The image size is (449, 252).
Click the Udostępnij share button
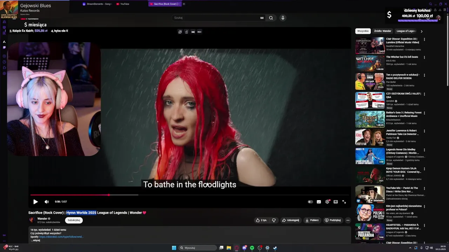pos(290,220)
